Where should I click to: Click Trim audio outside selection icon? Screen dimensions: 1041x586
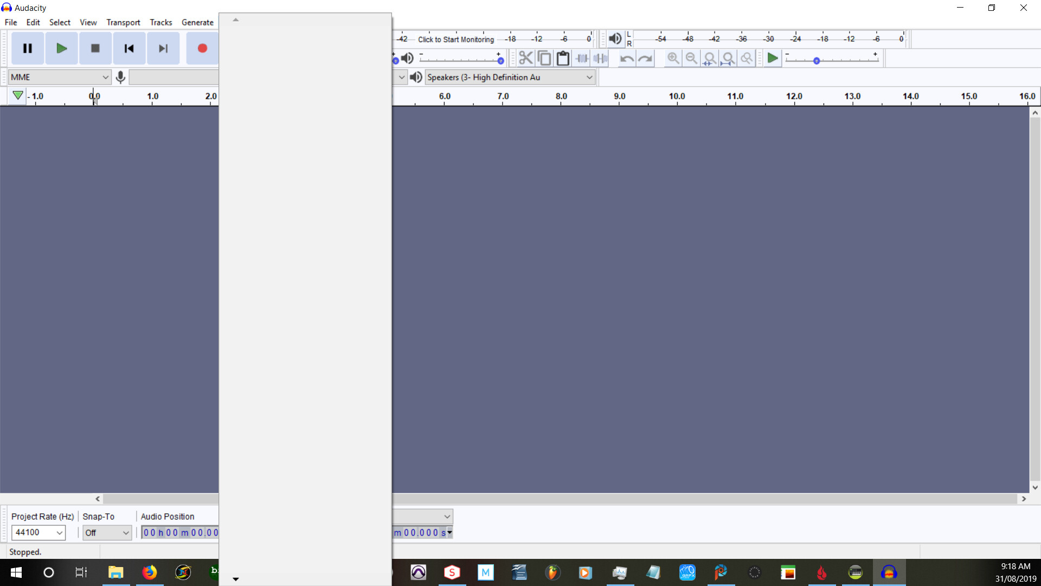582,58
